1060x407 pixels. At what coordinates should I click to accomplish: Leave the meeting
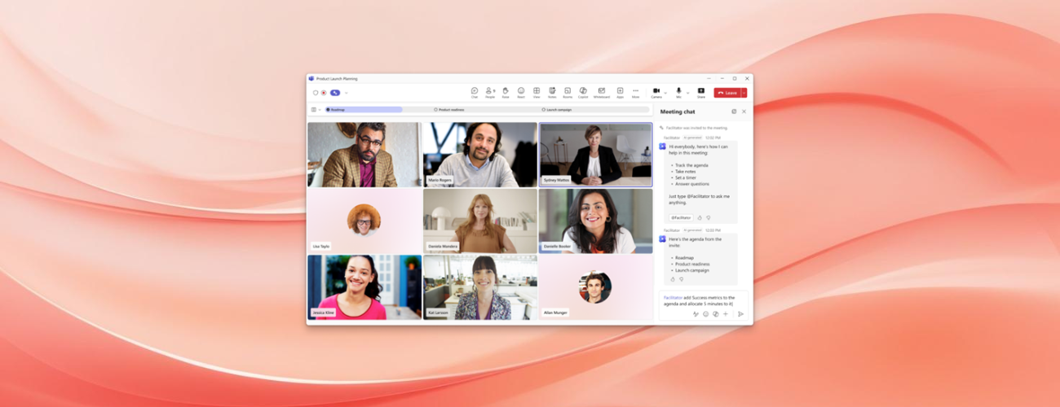[x=727, y=93]
